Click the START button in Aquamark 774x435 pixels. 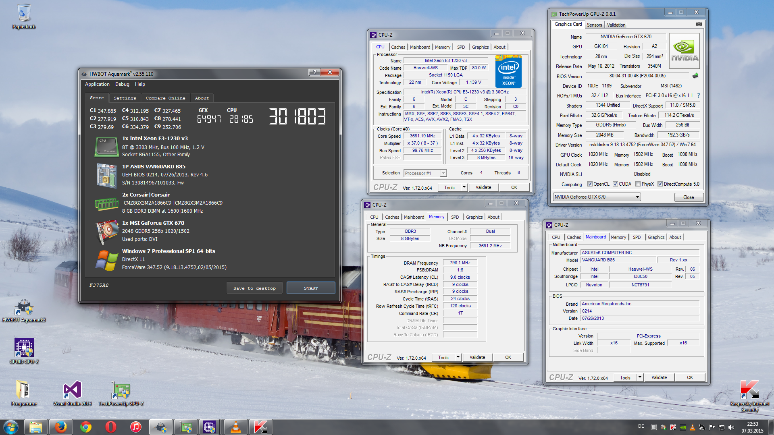311,288
